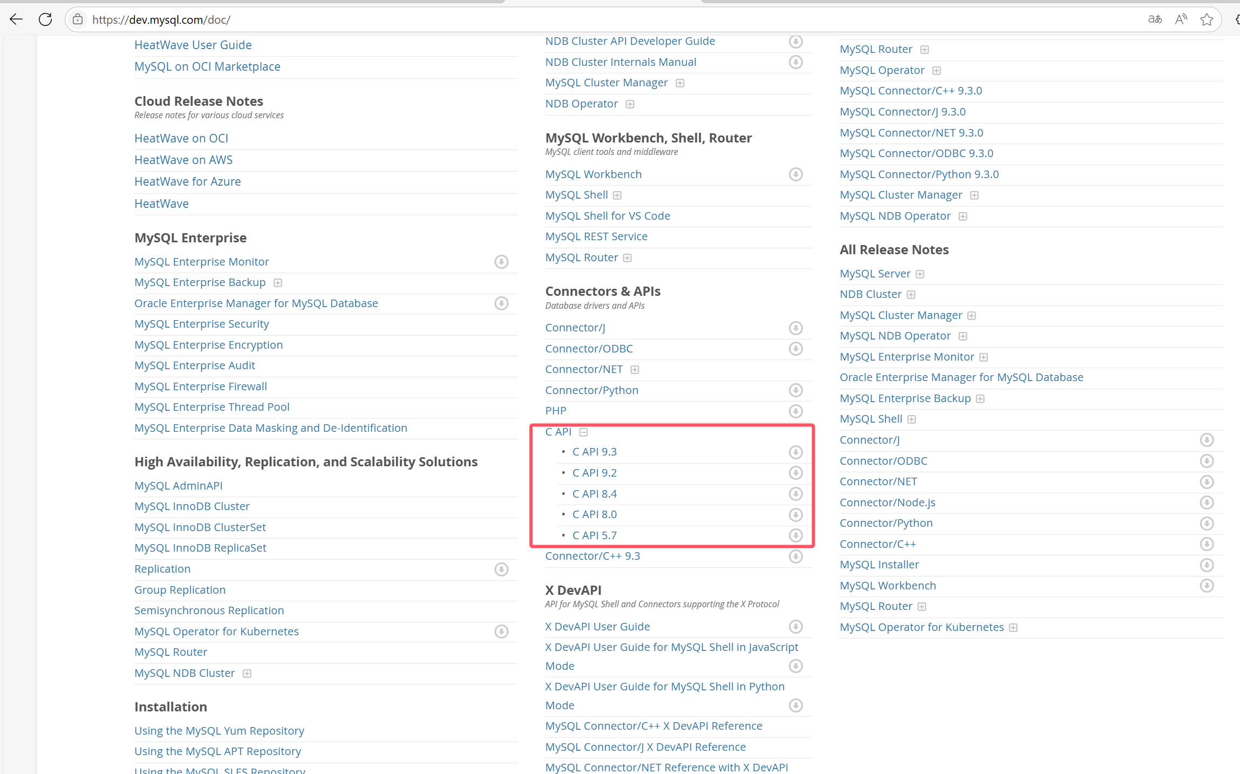Download Connector/Node.js documentation
Screen dimensions: 1240x774
[x=1207, y=503]
